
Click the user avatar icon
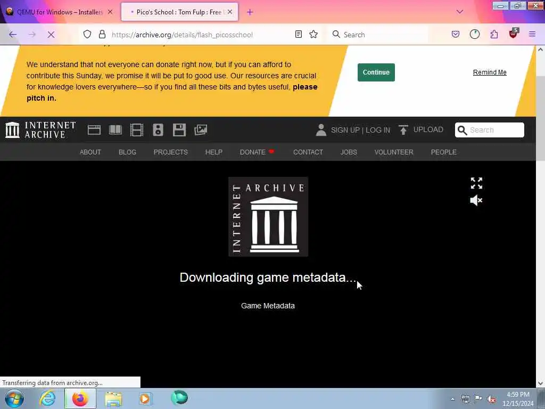(321, 130)
